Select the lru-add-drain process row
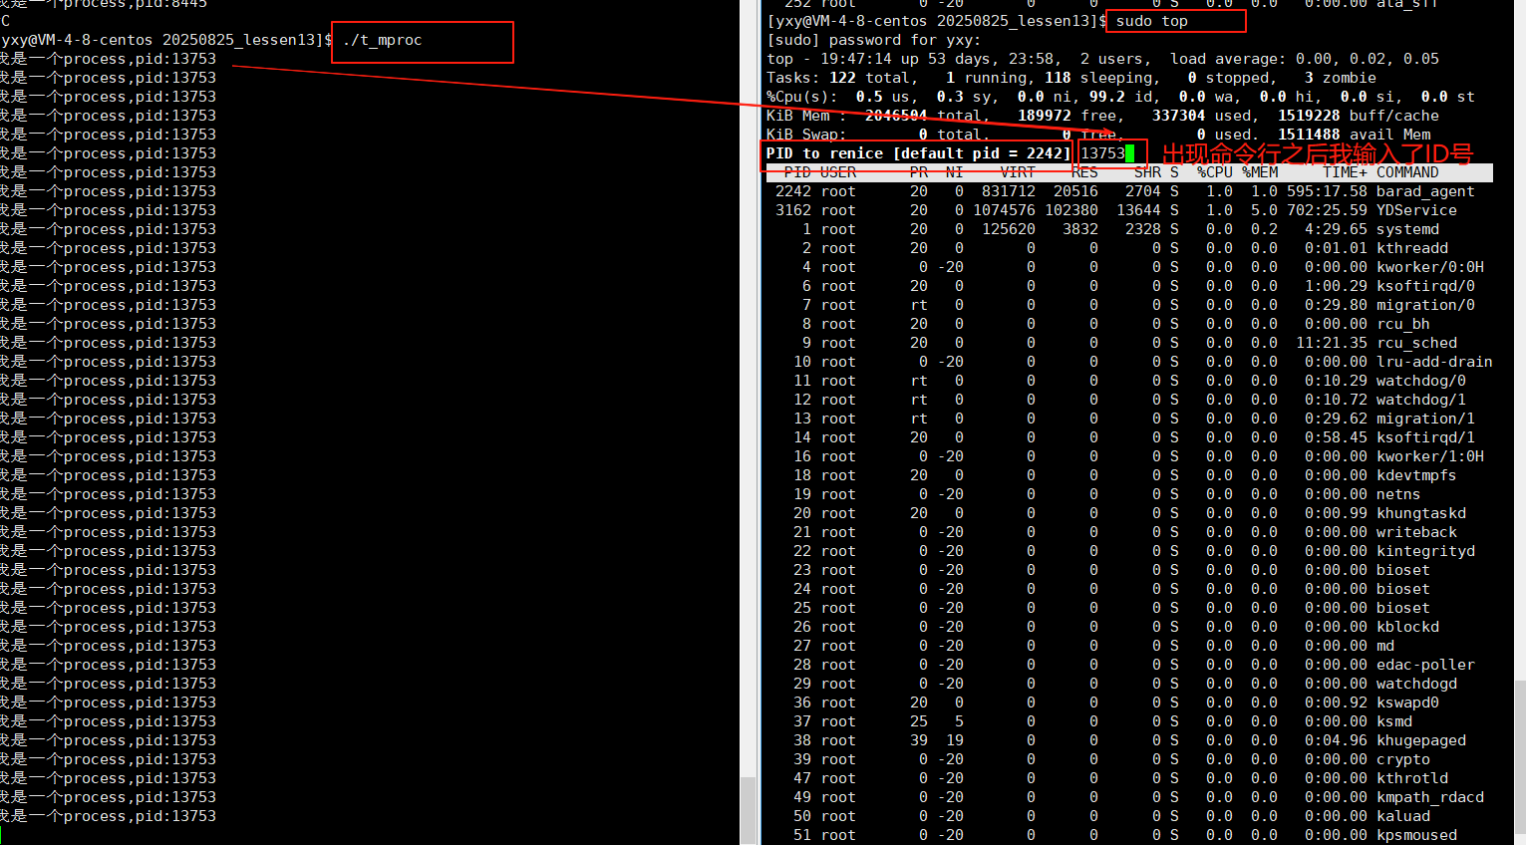Screen dimensions: 1526x845 [1129, 362]
